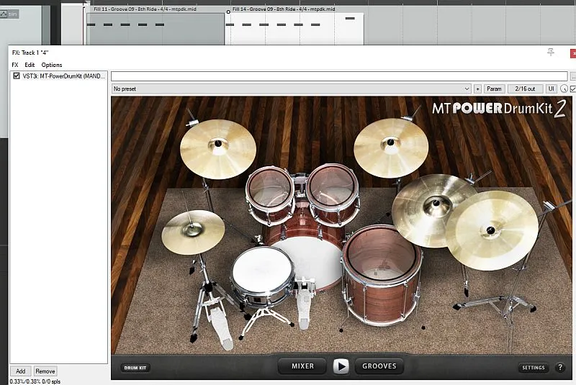Click the CPU usage status text

[x=35, y=381]
